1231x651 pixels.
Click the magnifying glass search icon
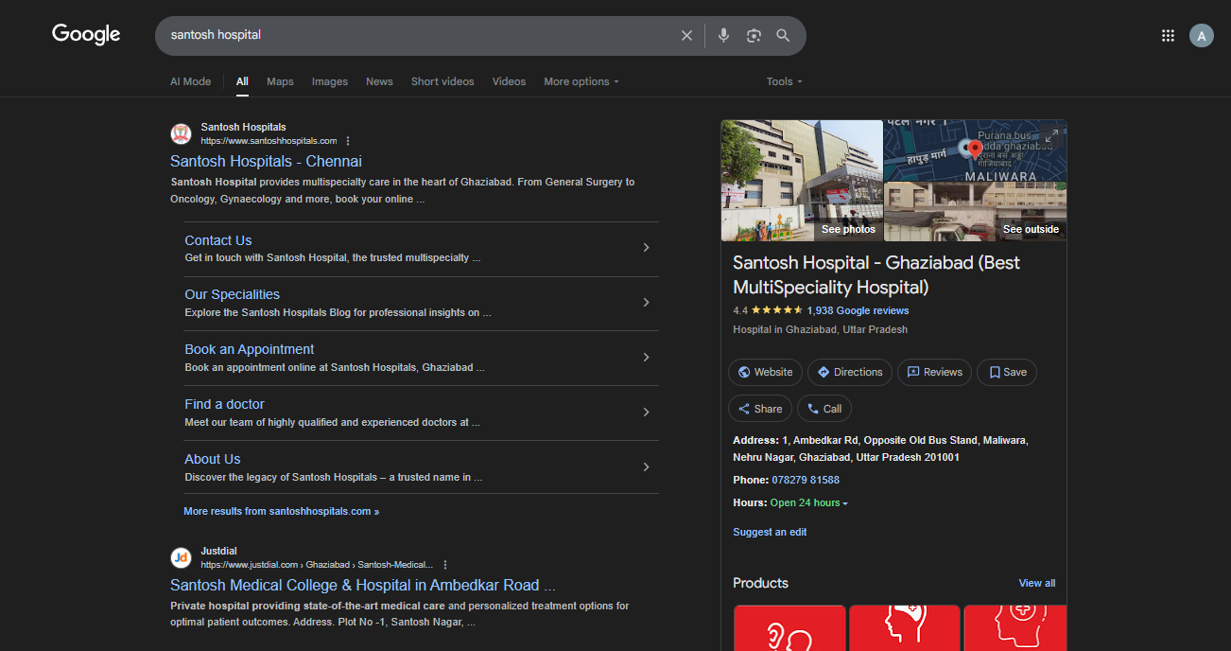(783, 35)
